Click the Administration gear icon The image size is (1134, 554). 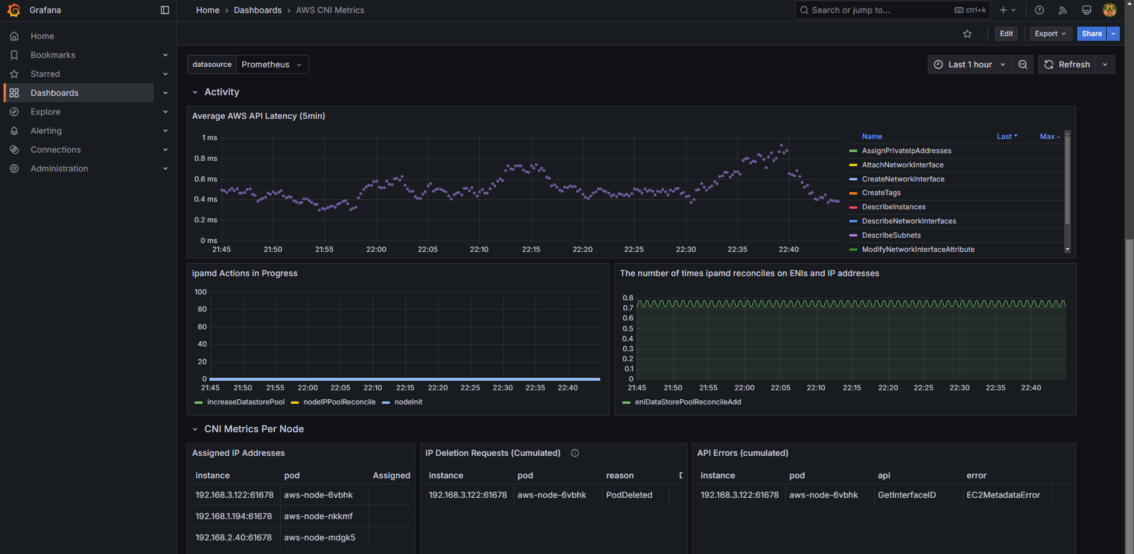coord(14,169)
